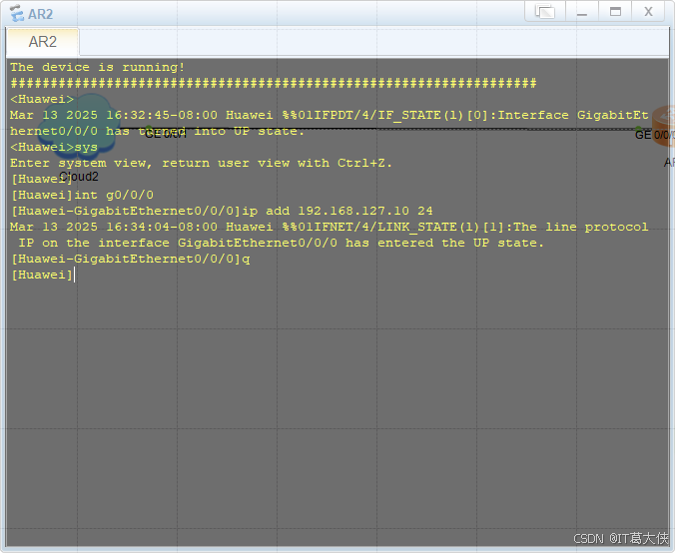The width and height of the screenshot is (675, 553).
Task: Click the first '<Huawei>' prompt line
Action: (42, 99)
